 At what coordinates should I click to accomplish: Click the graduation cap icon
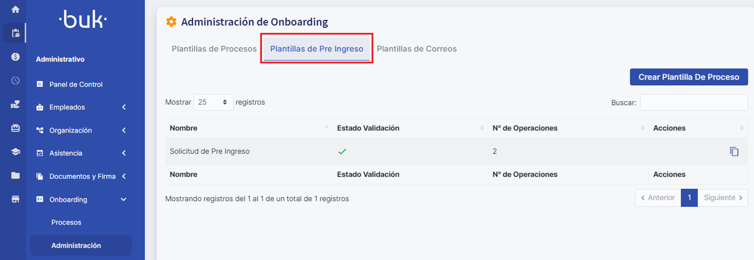click(x=15, y=152)
